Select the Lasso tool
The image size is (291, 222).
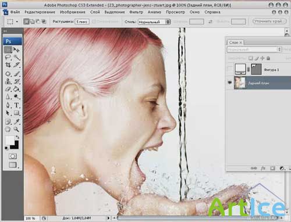(x=8, y=58)
